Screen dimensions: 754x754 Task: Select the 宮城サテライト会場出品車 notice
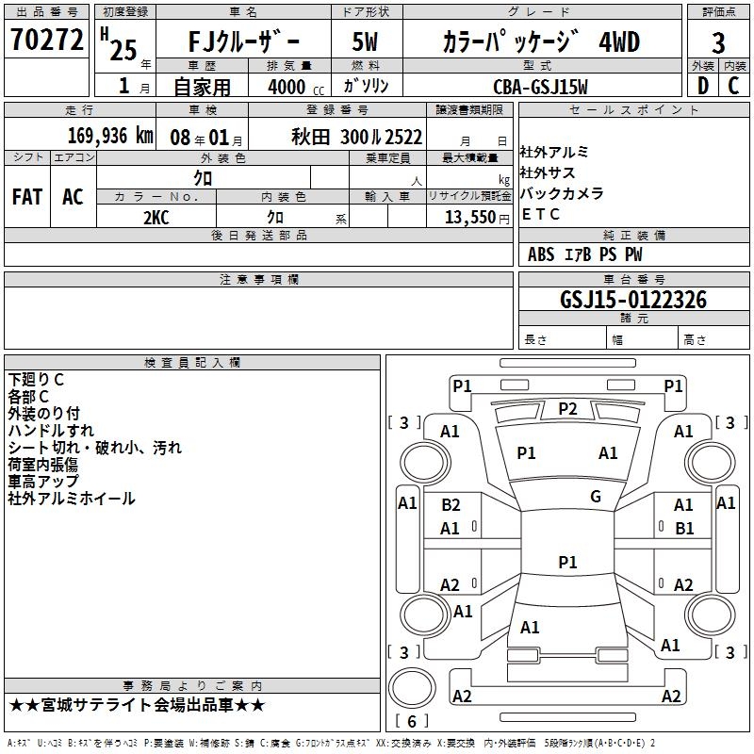137,705
